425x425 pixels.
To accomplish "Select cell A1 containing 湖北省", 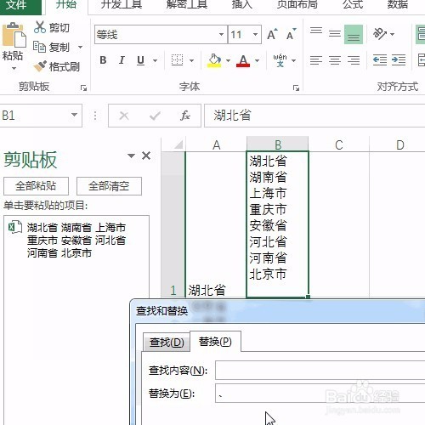I will coord(216,224).
